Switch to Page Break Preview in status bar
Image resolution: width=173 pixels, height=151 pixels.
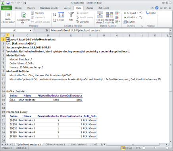[x=131, y=148]
